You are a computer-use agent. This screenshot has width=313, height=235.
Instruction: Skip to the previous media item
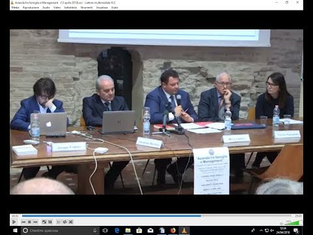pyautogui.click(x=23, y=222)
